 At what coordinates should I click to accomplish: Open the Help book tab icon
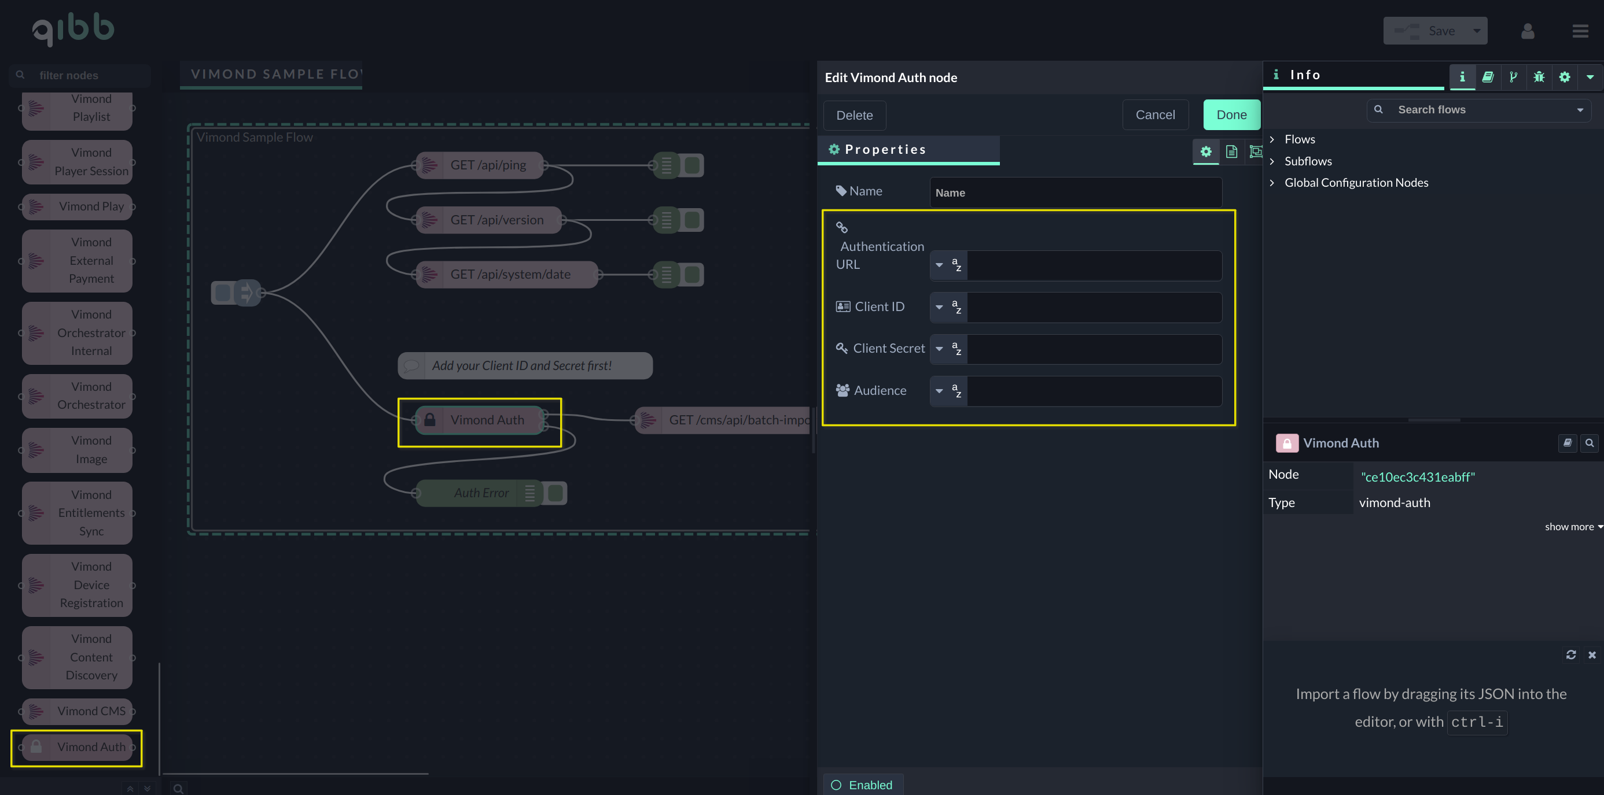[x=1488, y=77]
